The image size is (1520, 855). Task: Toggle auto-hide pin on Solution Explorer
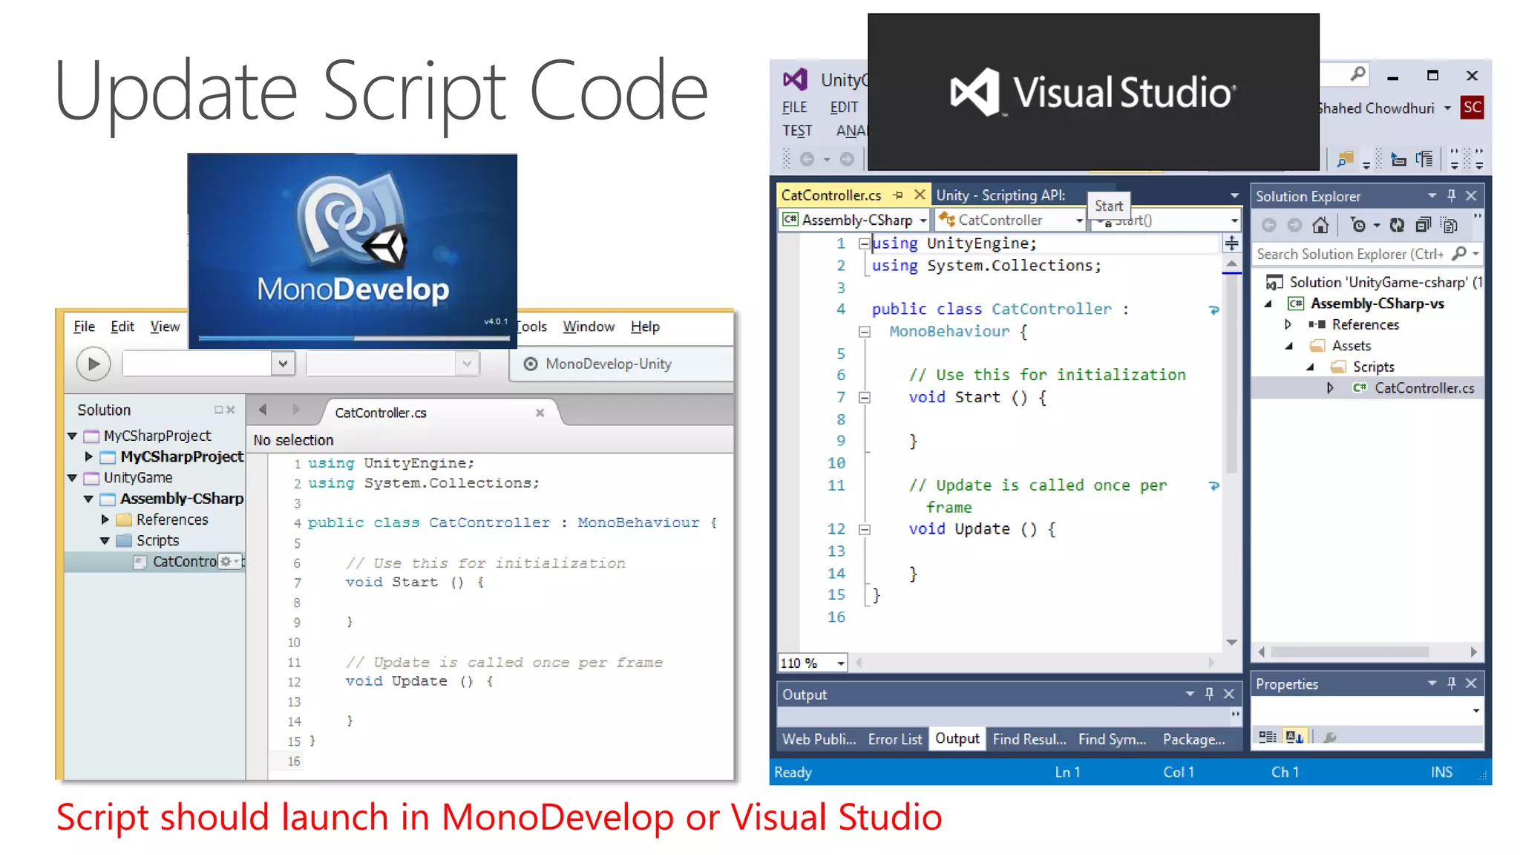click(1452, 196)
